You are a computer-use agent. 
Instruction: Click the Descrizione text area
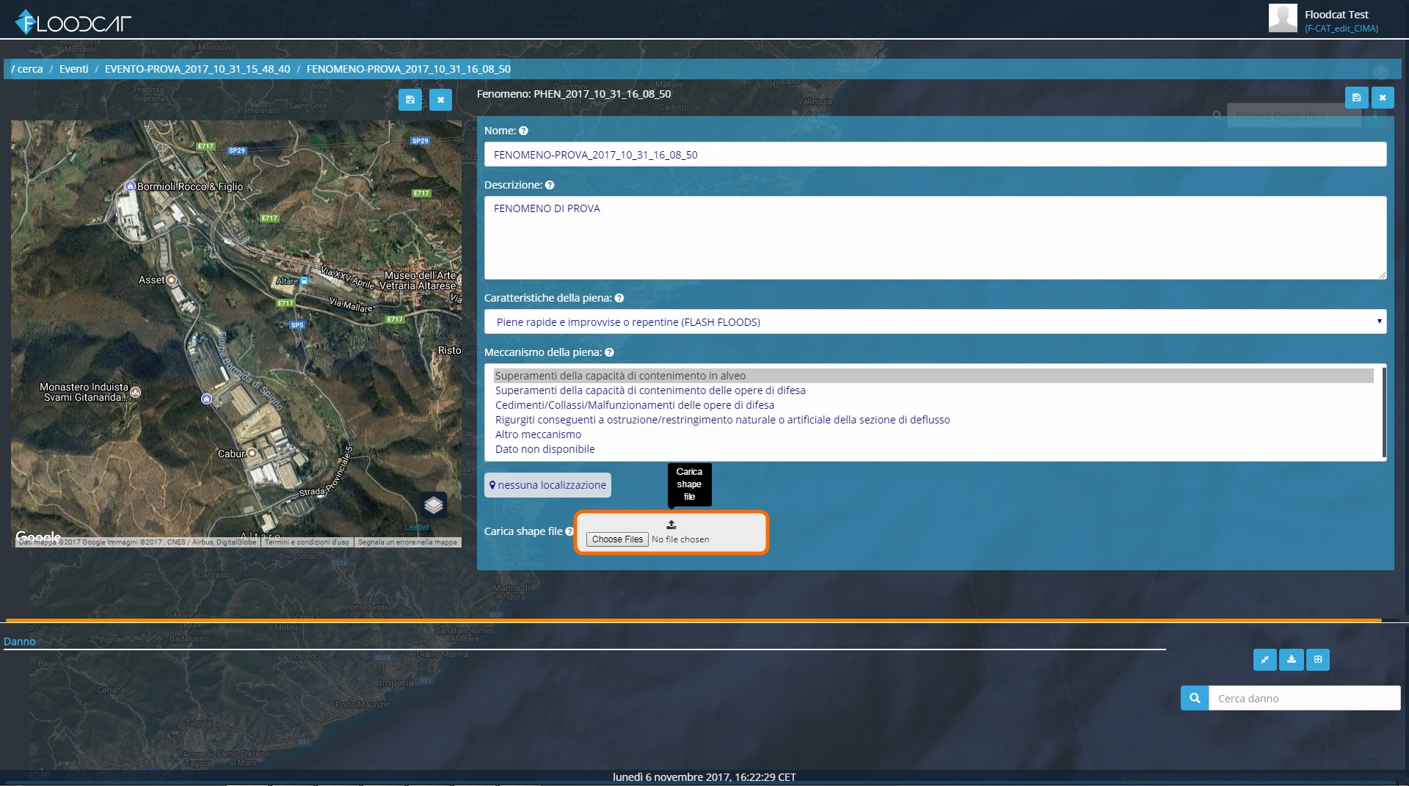935,238
